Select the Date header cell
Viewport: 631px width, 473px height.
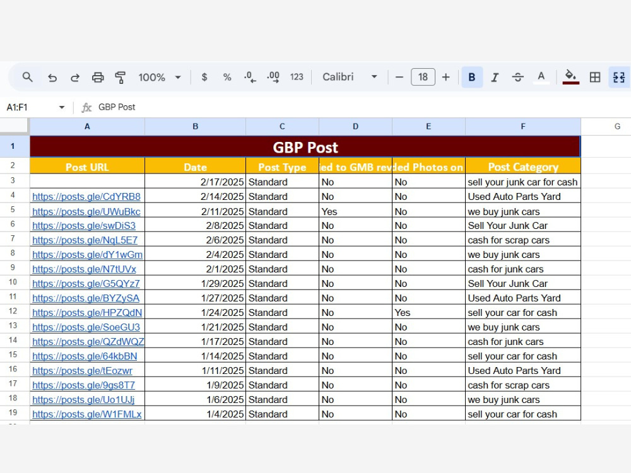(195, 166)
